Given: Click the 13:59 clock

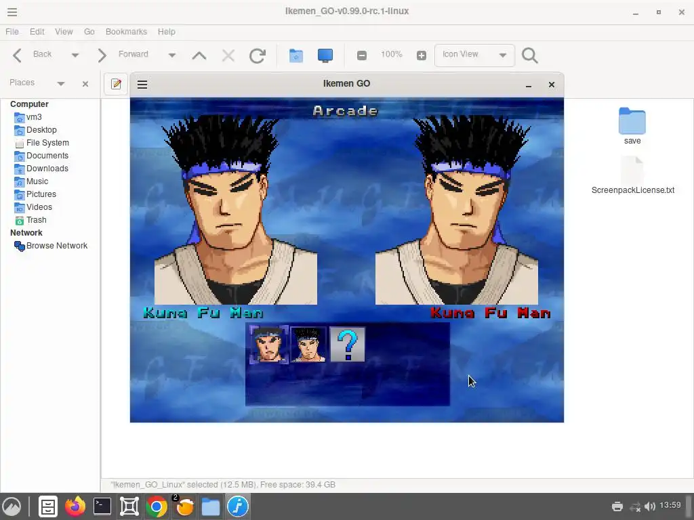Looking at the screenshot, I should coord(670,505).
